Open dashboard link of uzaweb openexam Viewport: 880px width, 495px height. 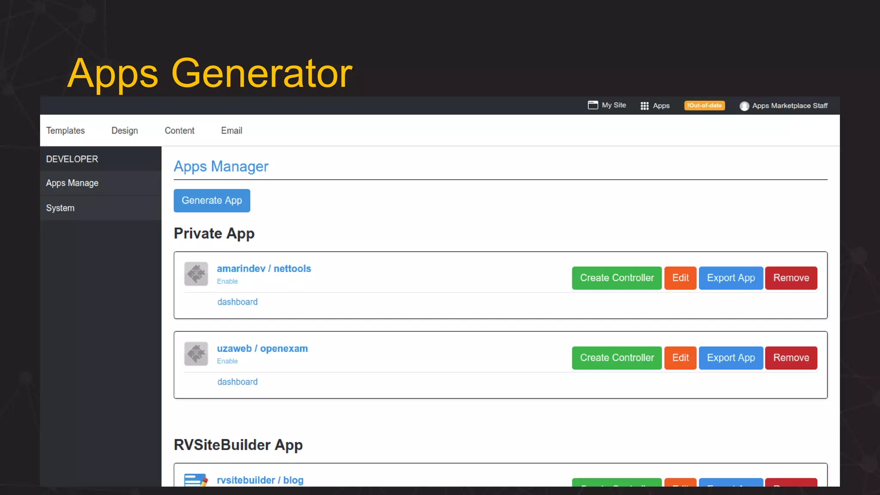[x=238, y=382]
